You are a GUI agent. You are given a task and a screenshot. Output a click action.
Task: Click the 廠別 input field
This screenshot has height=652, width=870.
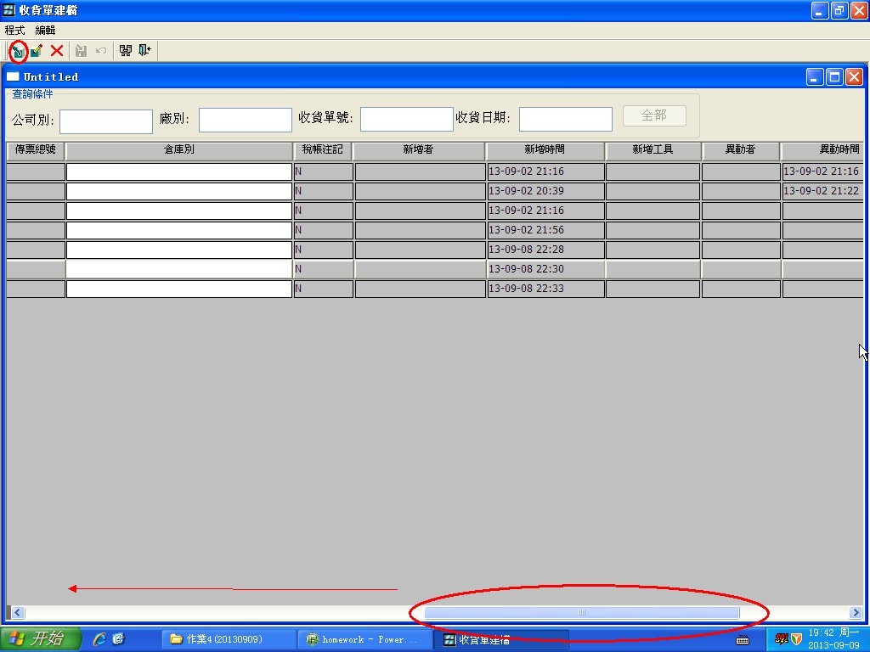coord(245,121)
